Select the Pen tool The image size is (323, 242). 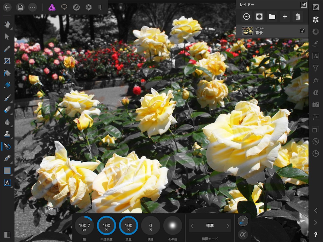coord(7,158)
